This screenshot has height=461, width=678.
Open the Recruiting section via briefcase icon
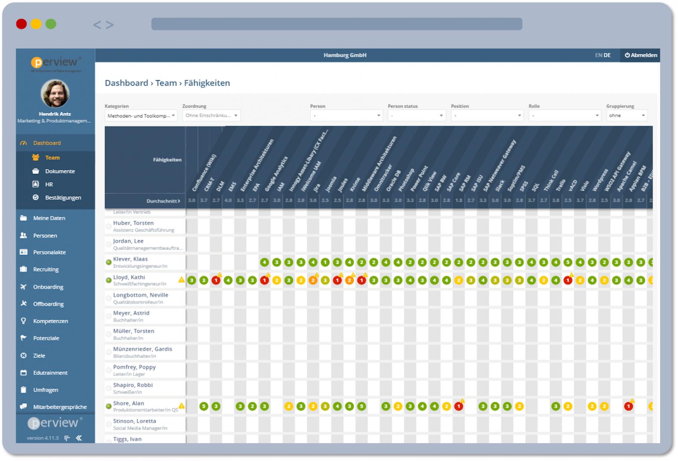(23, 269)
